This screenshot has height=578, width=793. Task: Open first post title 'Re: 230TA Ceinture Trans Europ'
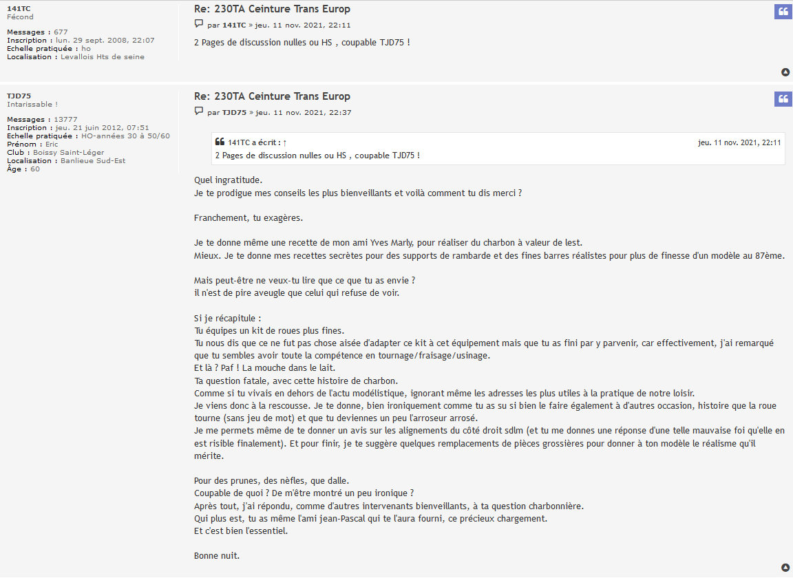coord(272,9)
